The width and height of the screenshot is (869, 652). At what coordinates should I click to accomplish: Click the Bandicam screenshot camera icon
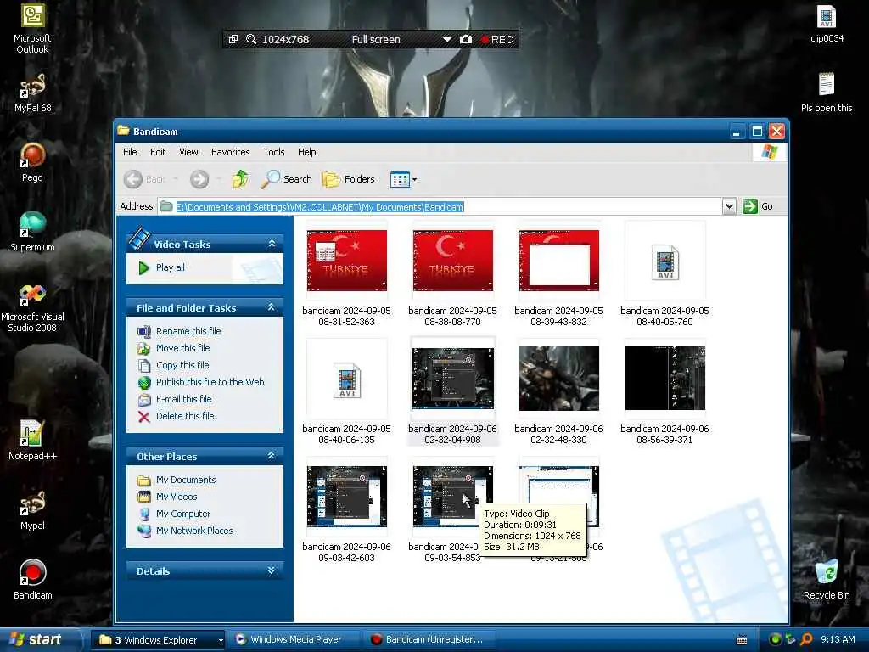466,39
